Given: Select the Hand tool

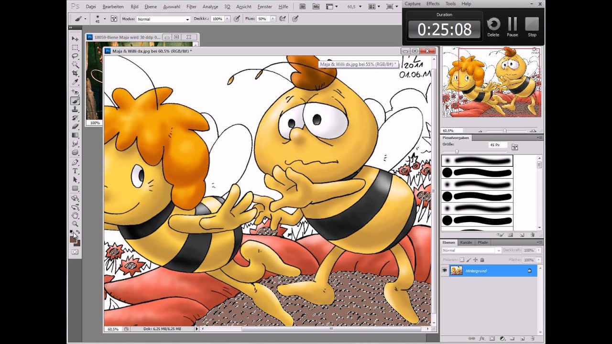Looking at the screenshot, I should tap(75, 215).
